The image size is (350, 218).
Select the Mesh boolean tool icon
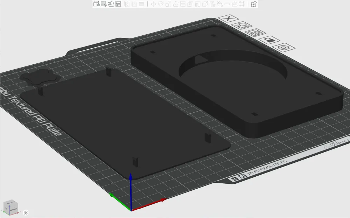[190, 4]
